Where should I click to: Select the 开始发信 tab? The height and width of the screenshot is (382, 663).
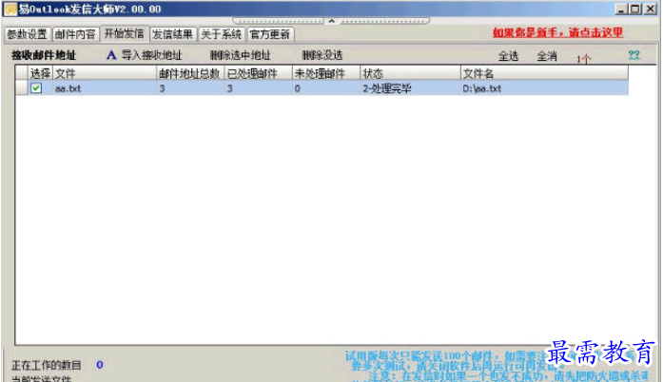point(124,34)
